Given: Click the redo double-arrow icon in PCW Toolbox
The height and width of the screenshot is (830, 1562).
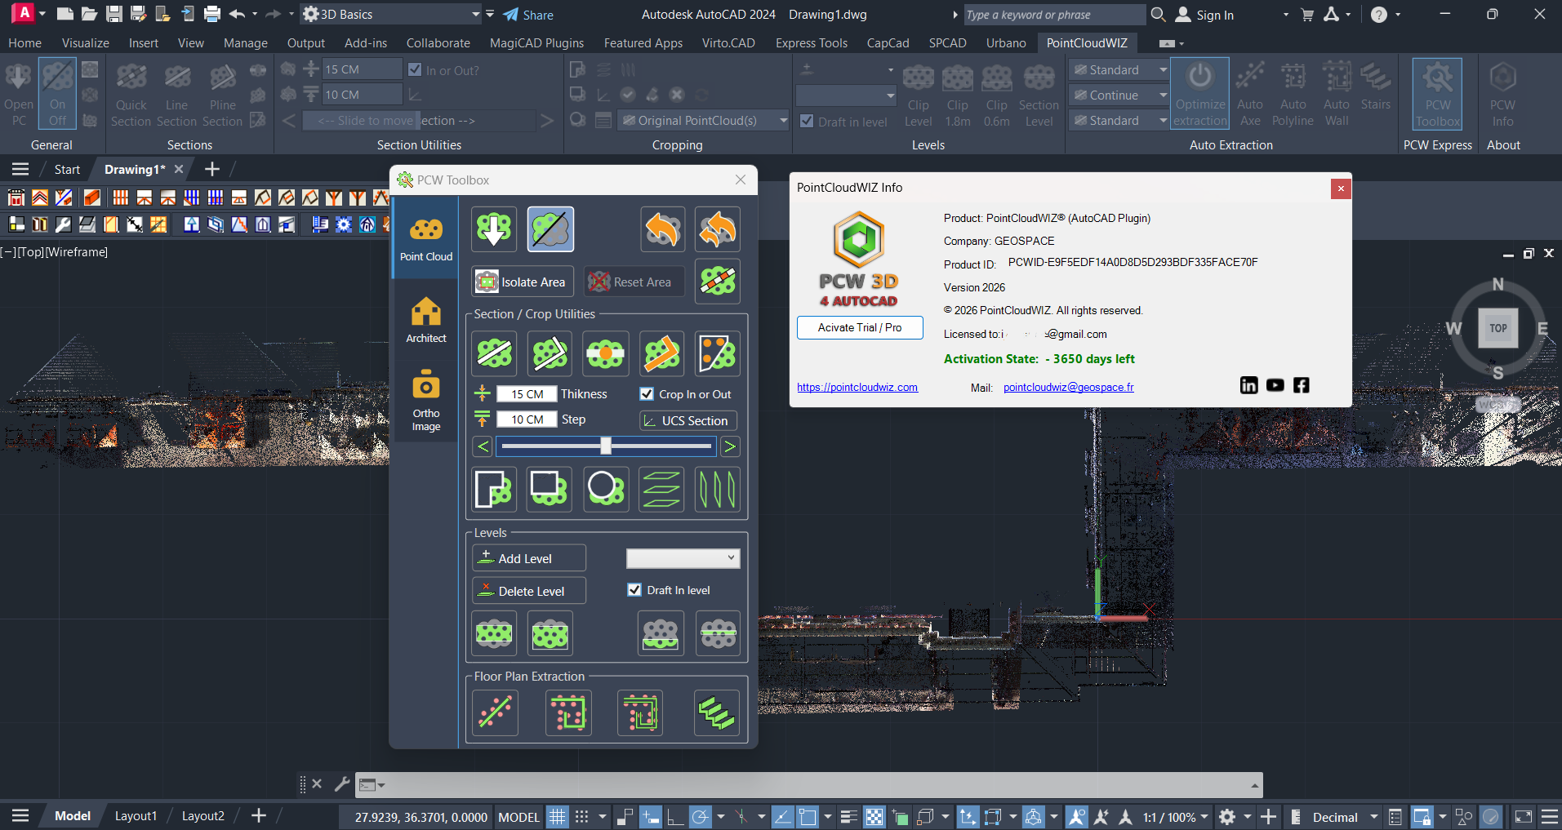Looking at the screenshot, I should click(718, 229).
